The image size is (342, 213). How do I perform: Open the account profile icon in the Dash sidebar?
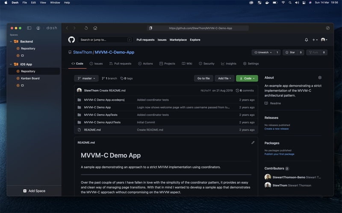click(x=38, y=28)
